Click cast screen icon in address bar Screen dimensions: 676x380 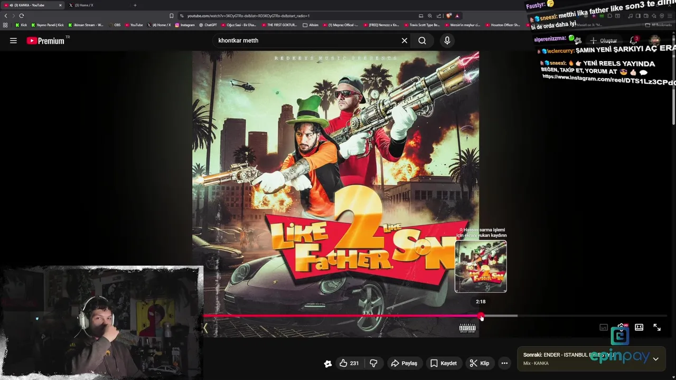[421, 16]
